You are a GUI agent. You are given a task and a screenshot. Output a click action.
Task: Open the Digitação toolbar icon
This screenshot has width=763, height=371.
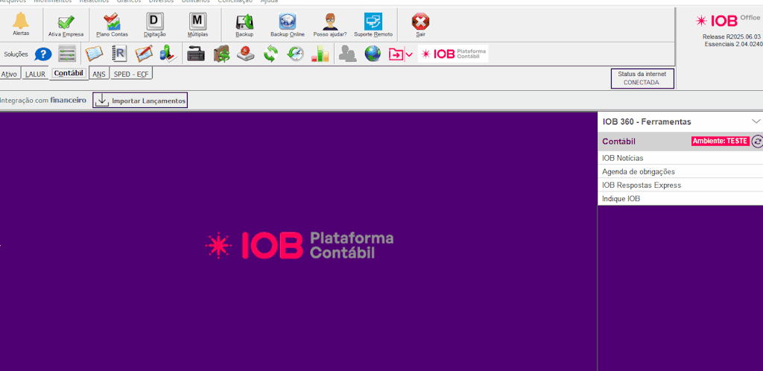click(154, 24)
